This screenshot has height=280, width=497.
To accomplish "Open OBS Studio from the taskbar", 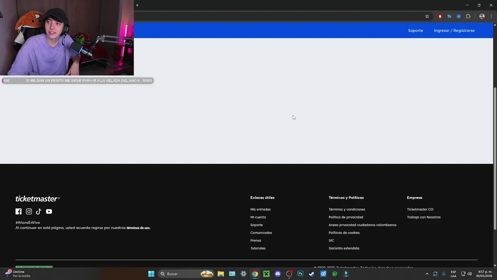I will pos(289,274).
